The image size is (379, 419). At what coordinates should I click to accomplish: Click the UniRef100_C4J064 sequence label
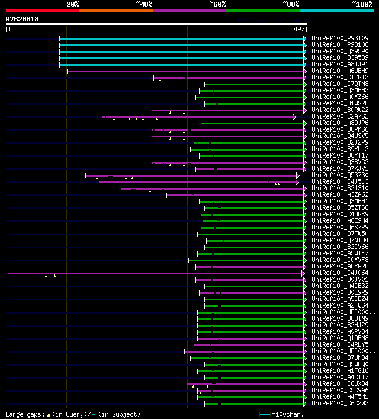pyautogui.click(x=340, y=273)
